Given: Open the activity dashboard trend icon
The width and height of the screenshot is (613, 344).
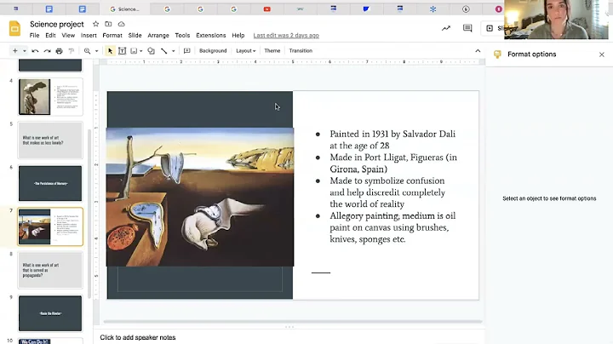Looking at the screenshot, I should point(446,28).
